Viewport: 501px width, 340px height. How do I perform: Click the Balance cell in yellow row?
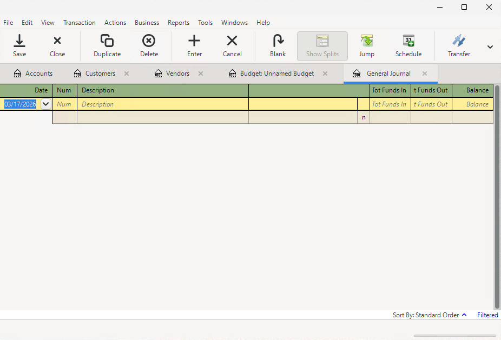[x=472, y=104]
